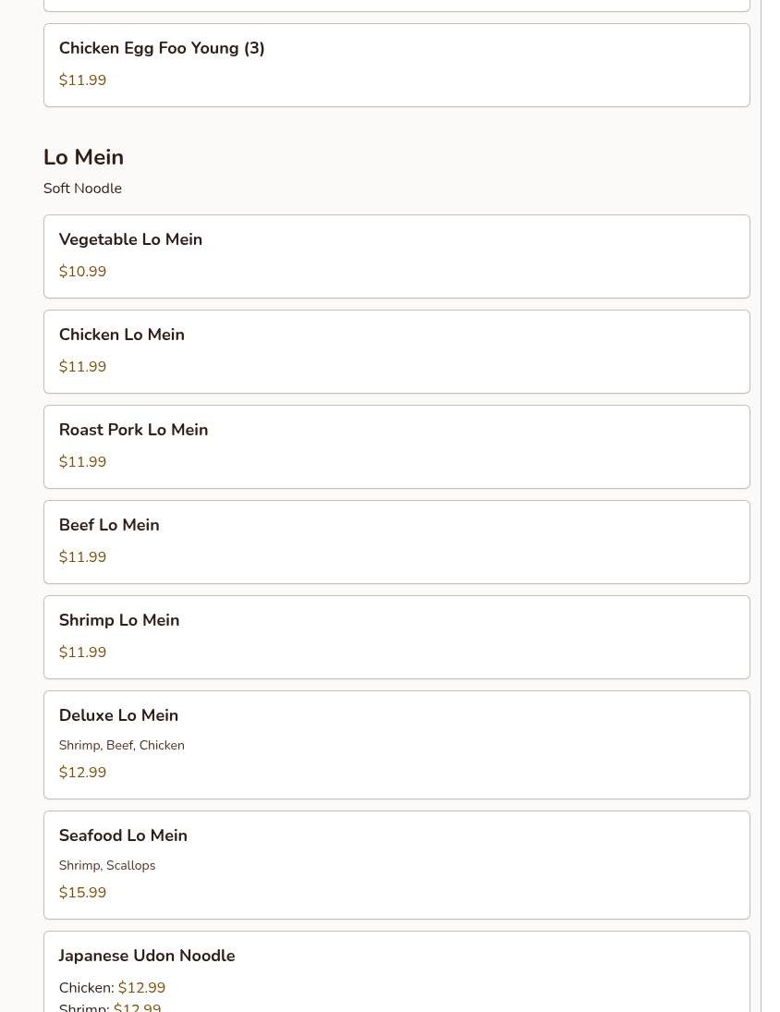Click the price under Roast Pork Lo Mein
780x1012 pixels.
point(82,462)
